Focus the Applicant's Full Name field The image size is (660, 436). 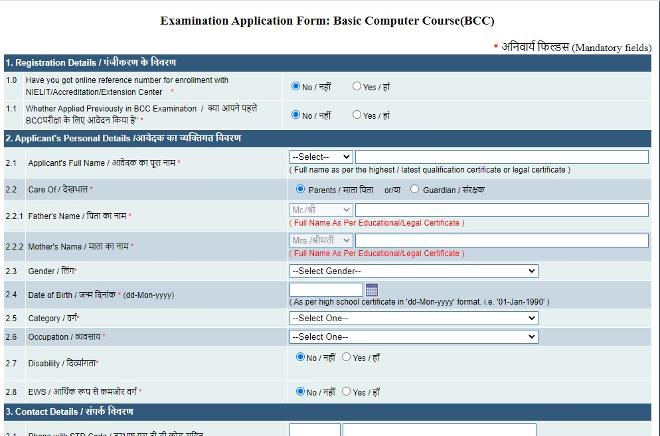[x=502, y=157]
